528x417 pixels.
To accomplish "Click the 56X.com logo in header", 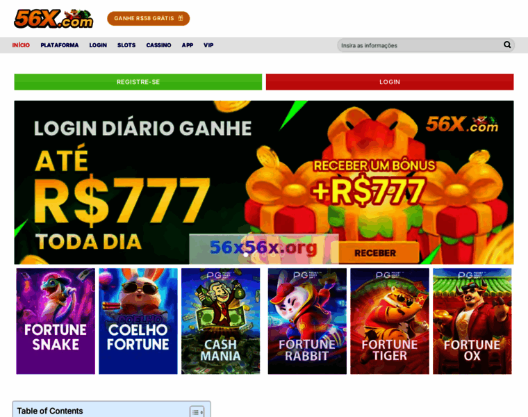I will click(x=53, y=19).
